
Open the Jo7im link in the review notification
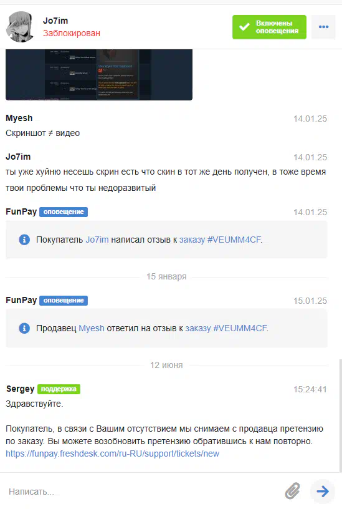coord(97,240)
